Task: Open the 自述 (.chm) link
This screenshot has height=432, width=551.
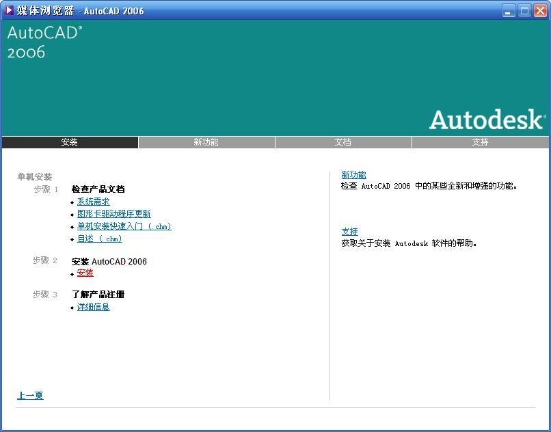Action: tap(99, 239)
